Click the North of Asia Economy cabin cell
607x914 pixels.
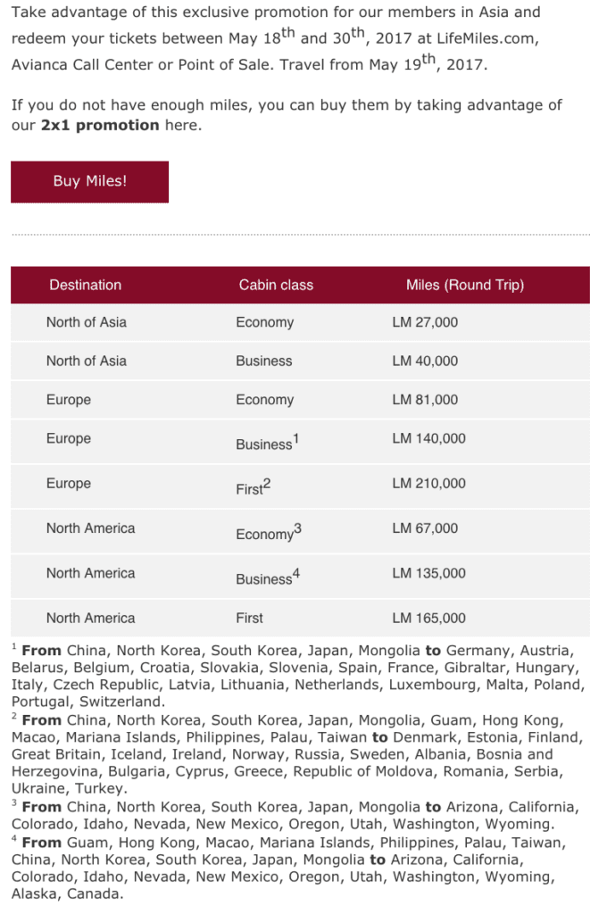coord(264,322)
